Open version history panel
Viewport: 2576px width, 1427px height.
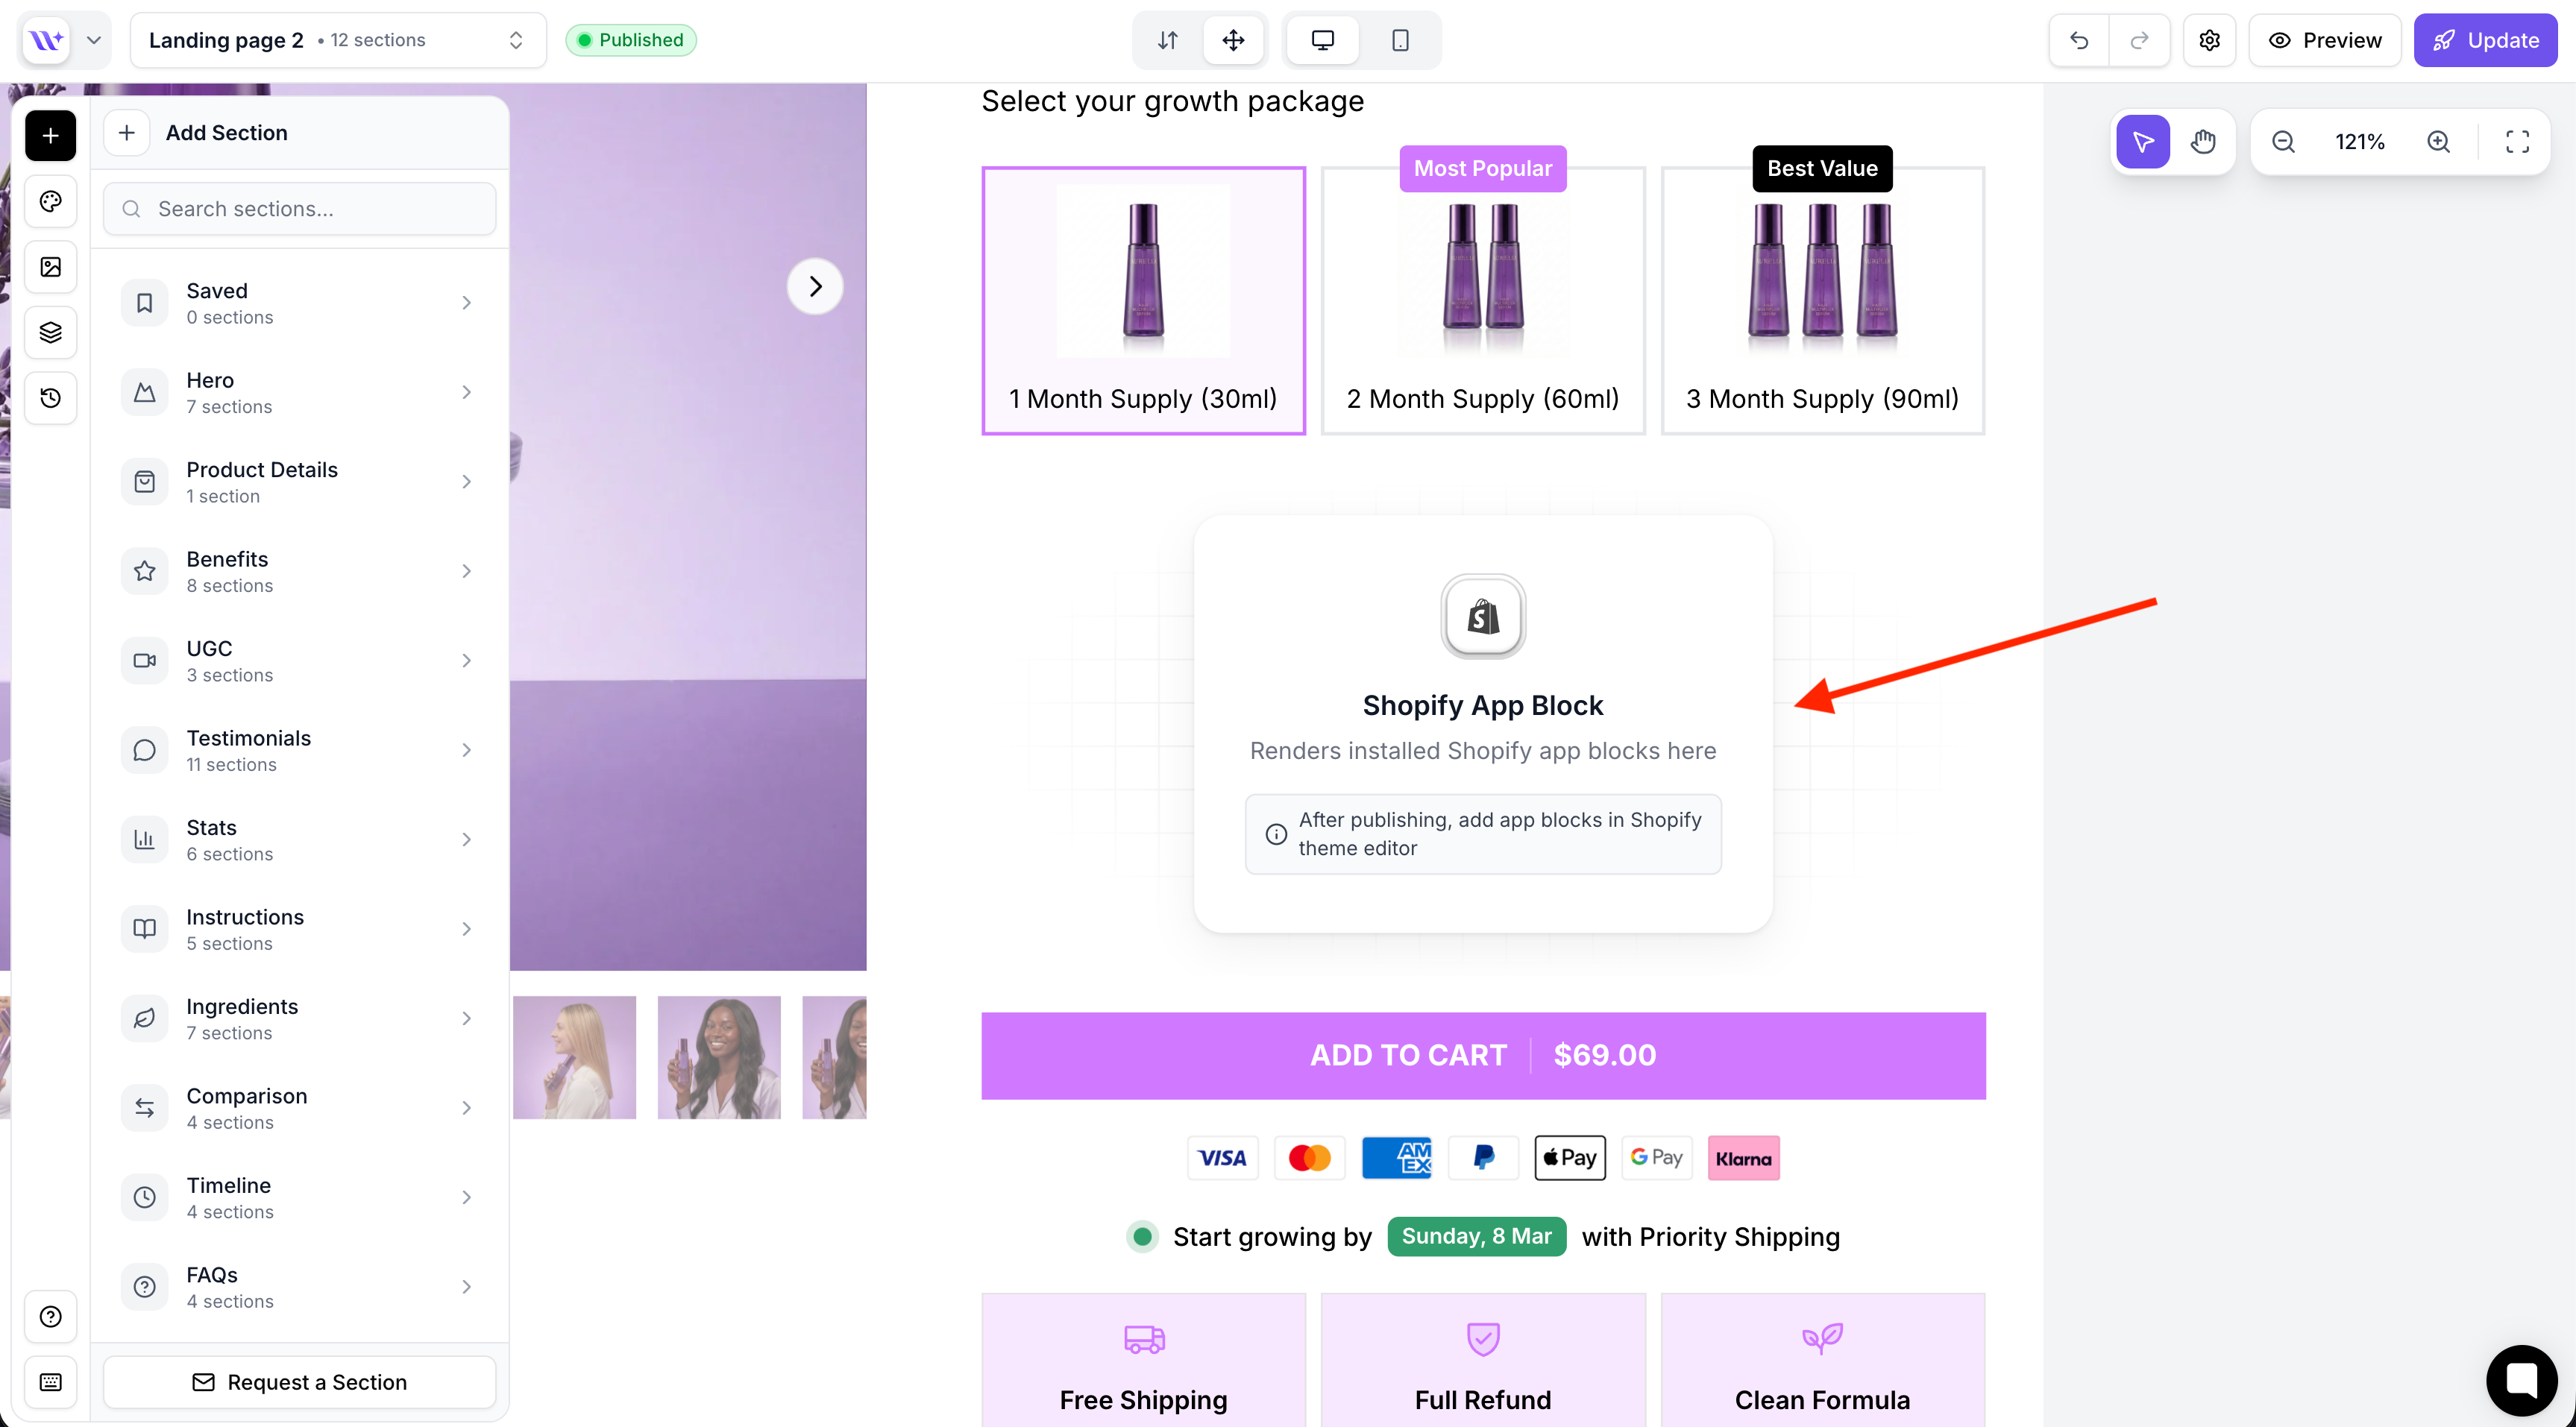50,398
